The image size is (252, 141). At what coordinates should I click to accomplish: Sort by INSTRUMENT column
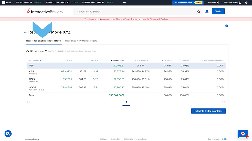click(35, 61)
